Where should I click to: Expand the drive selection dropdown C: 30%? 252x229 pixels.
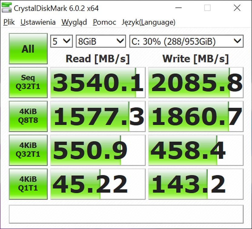coord(187,41)
